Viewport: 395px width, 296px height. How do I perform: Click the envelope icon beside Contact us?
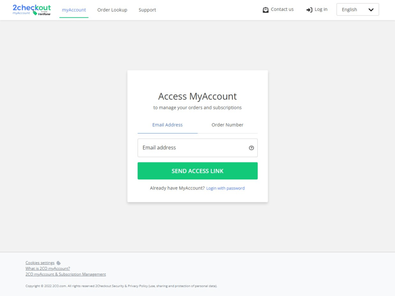(x=265, y=10)
